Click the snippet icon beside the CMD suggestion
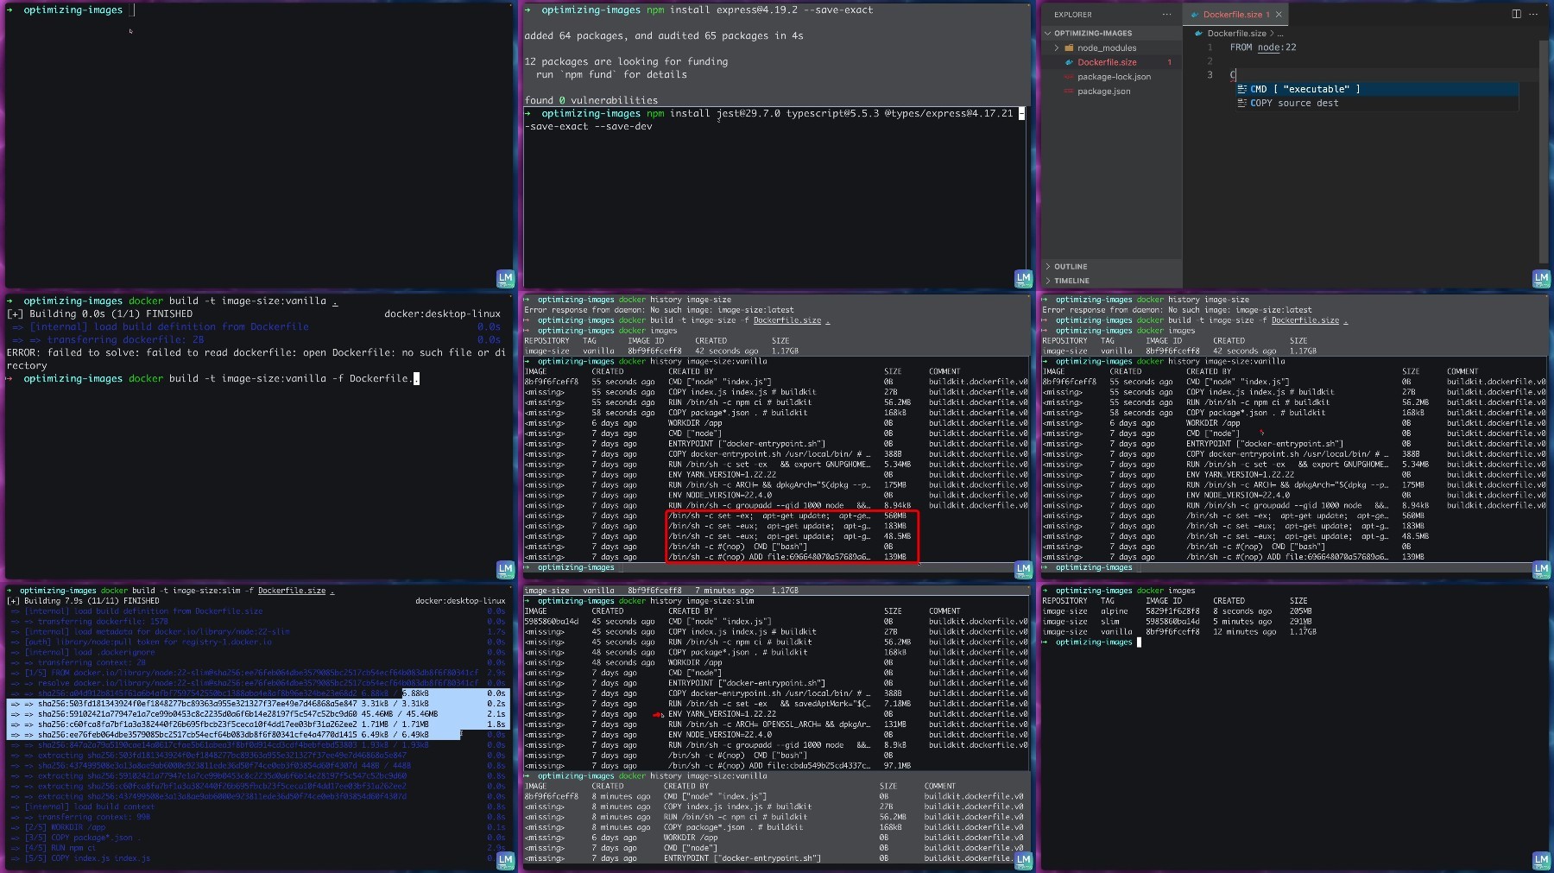This screenshot has width=1554, height=873. [1241, 89]
